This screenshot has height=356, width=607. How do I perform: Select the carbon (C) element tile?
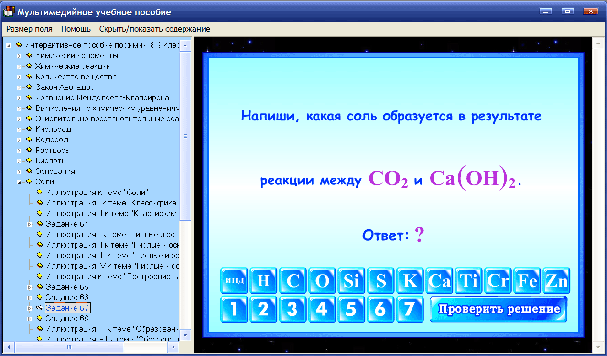pos(293,281)
